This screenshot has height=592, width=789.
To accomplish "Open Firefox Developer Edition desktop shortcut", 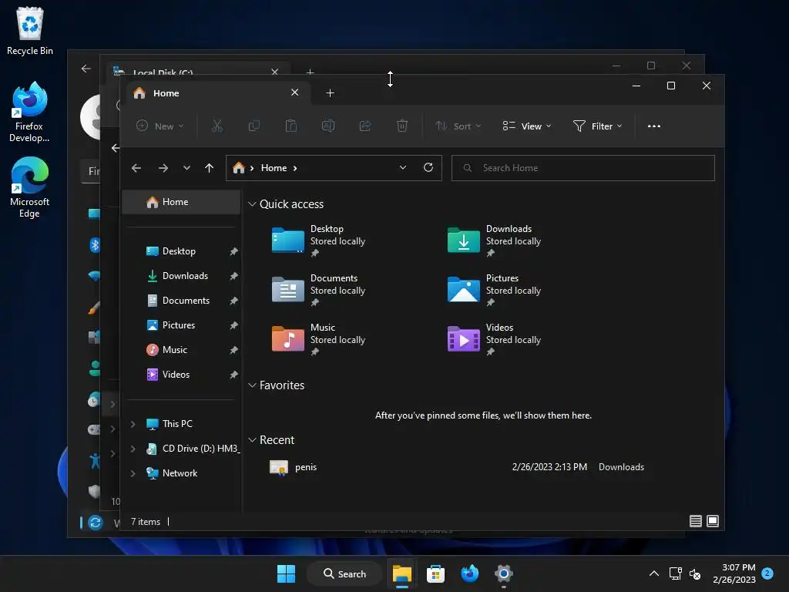I will tap(29, 112).
